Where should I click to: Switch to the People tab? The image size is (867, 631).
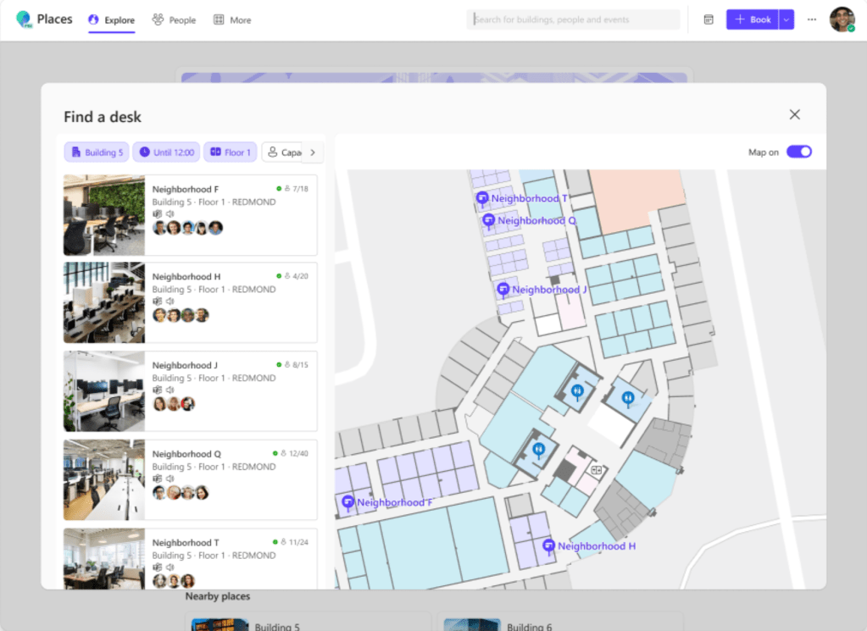175,19
